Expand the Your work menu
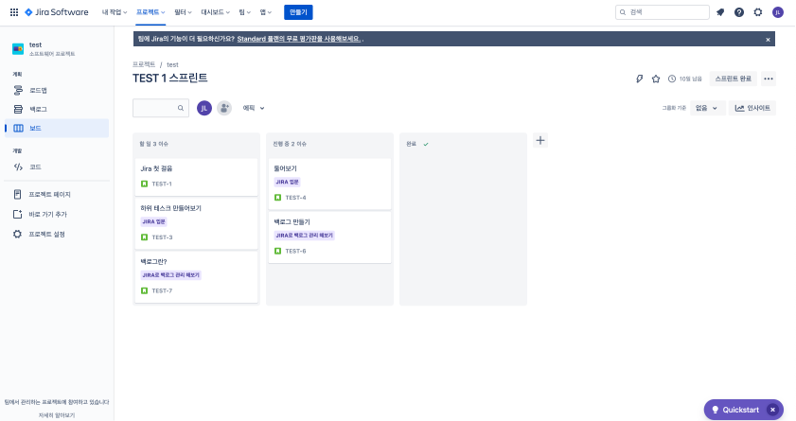Screen dimensions: 796x421 [115, 12]
